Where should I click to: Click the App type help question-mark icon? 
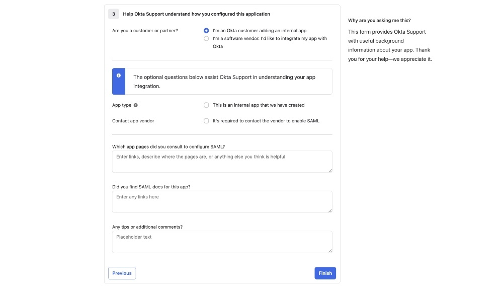[x=136, y=105]
